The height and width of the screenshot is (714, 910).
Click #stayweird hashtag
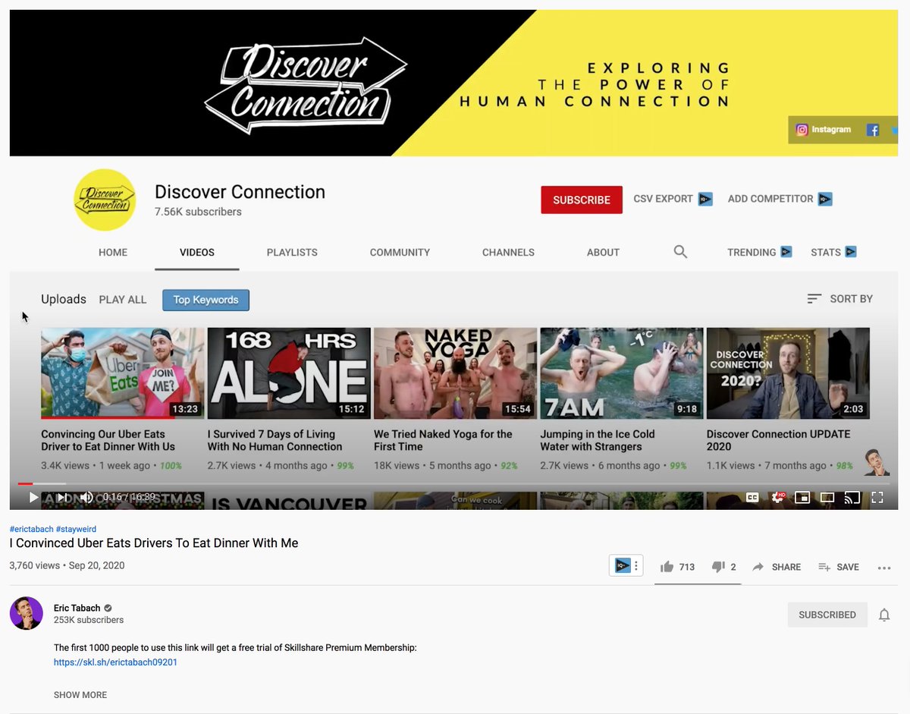[x=76, y=529]
